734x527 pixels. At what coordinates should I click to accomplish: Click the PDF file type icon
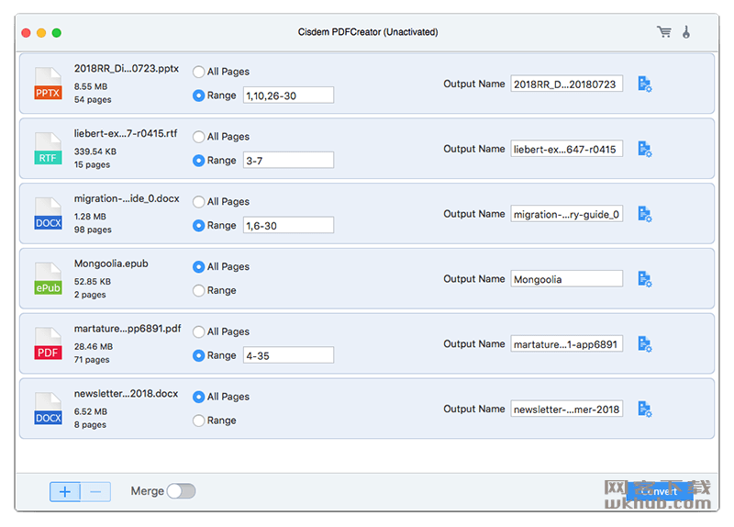point(48,343)
